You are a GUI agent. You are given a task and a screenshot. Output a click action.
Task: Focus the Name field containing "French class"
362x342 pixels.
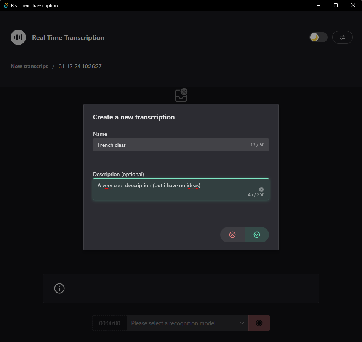click(x=171, y=145)
